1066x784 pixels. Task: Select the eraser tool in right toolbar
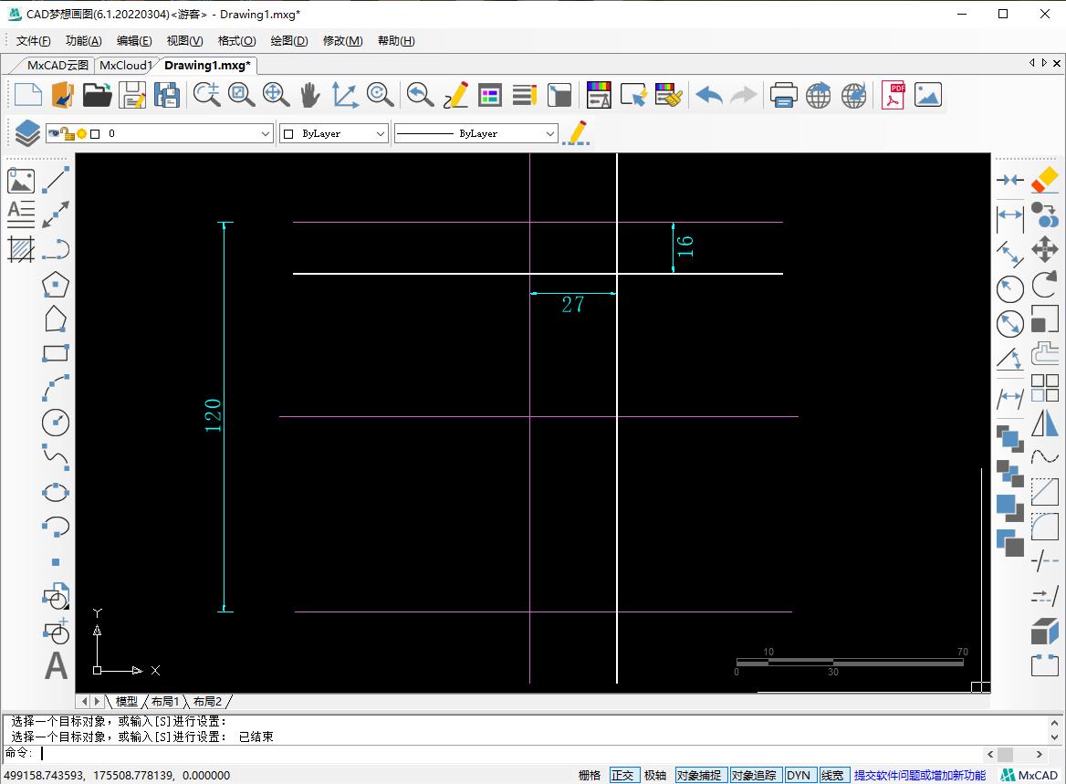[x=1044, y=180]
